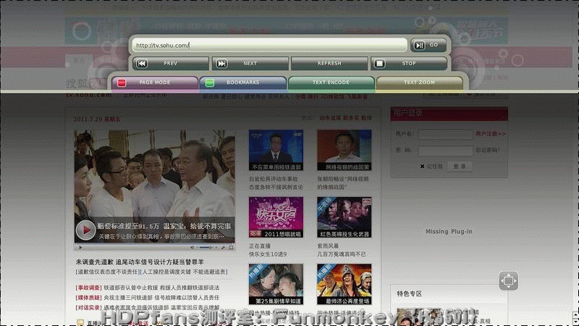Click the 用户注册>> link
This screenshot has width=579, height=326.
pos(491,134)
